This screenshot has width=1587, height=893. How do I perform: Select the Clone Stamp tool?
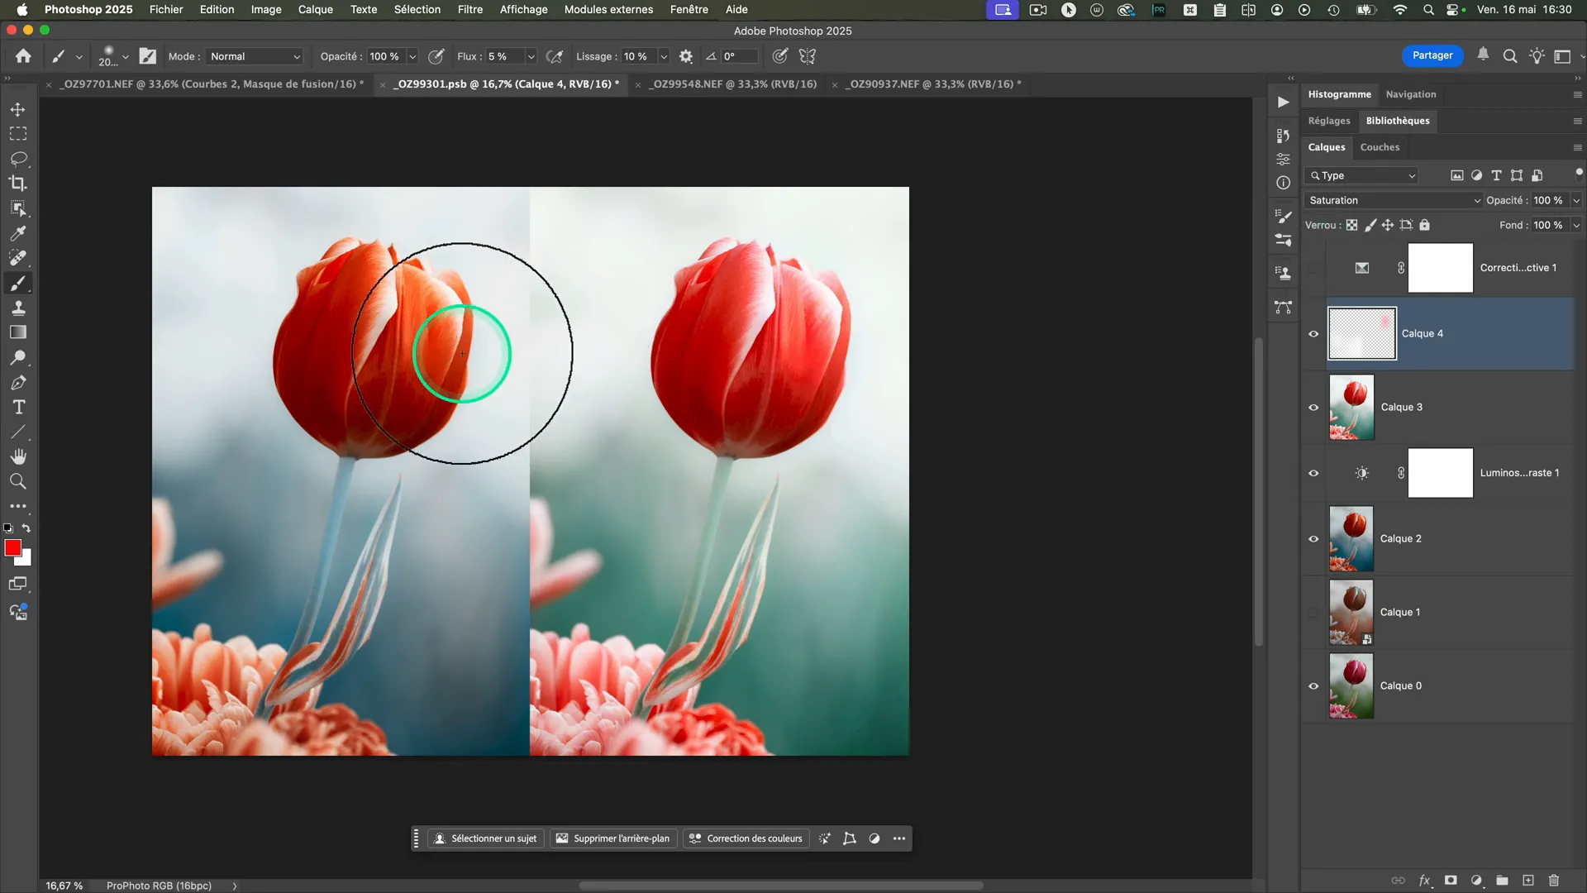pyautogui.click(x=17, y=308)
